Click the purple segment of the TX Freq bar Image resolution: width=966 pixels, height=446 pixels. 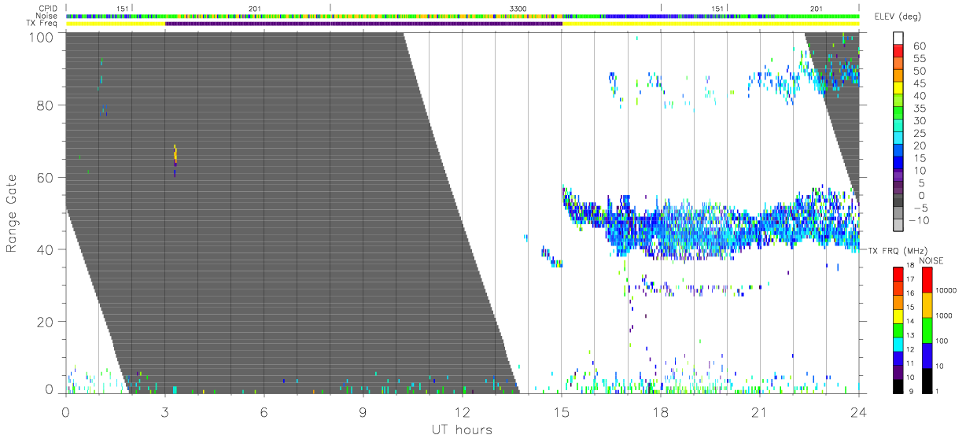click(363, 24)
